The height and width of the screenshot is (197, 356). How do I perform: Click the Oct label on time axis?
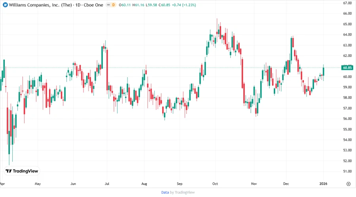215,184
